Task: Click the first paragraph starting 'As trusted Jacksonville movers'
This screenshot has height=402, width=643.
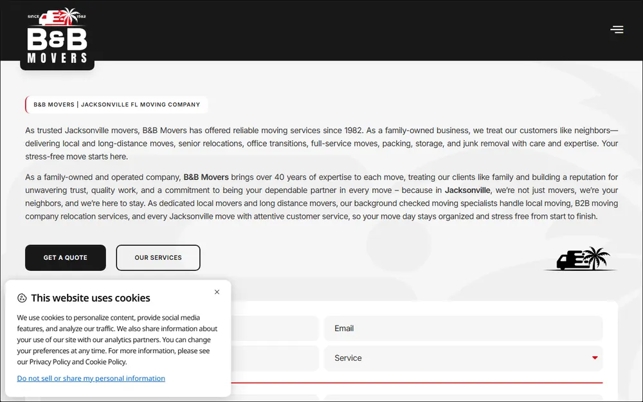Action: click(321, 143)
